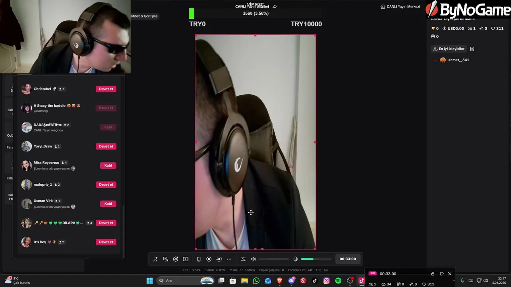
Task: Click the viewers eye count 34
Action: pyautogui.click(x=386, y=284)
